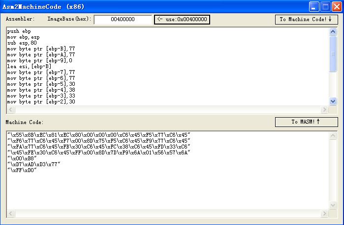
Task: Click the assembler pane scroll-down arrow
Action: [333, 101]
